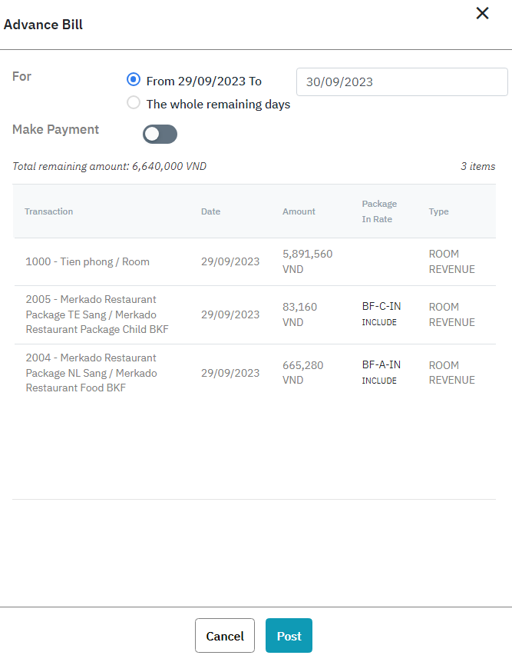The height and width of the screenshot is (672, 512).
Task: Click the Package In Rate column header
Action: pos(379,211)
